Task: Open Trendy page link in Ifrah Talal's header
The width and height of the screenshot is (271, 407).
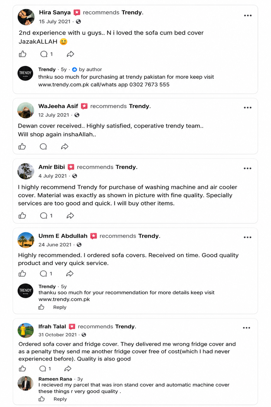Action: (x=125, y=326)
